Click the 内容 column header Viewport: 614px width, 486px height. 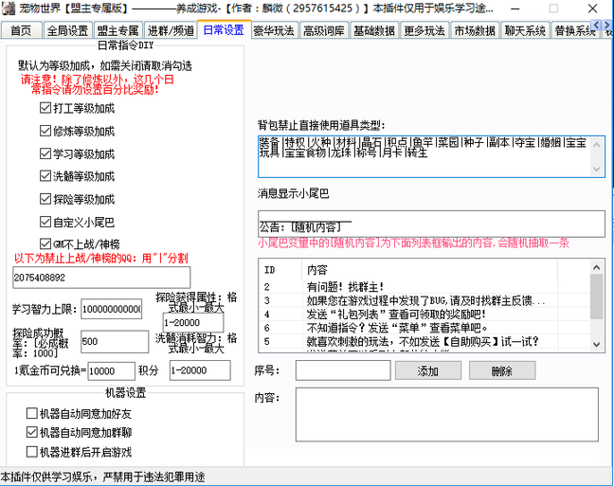[x=317, y=269]
